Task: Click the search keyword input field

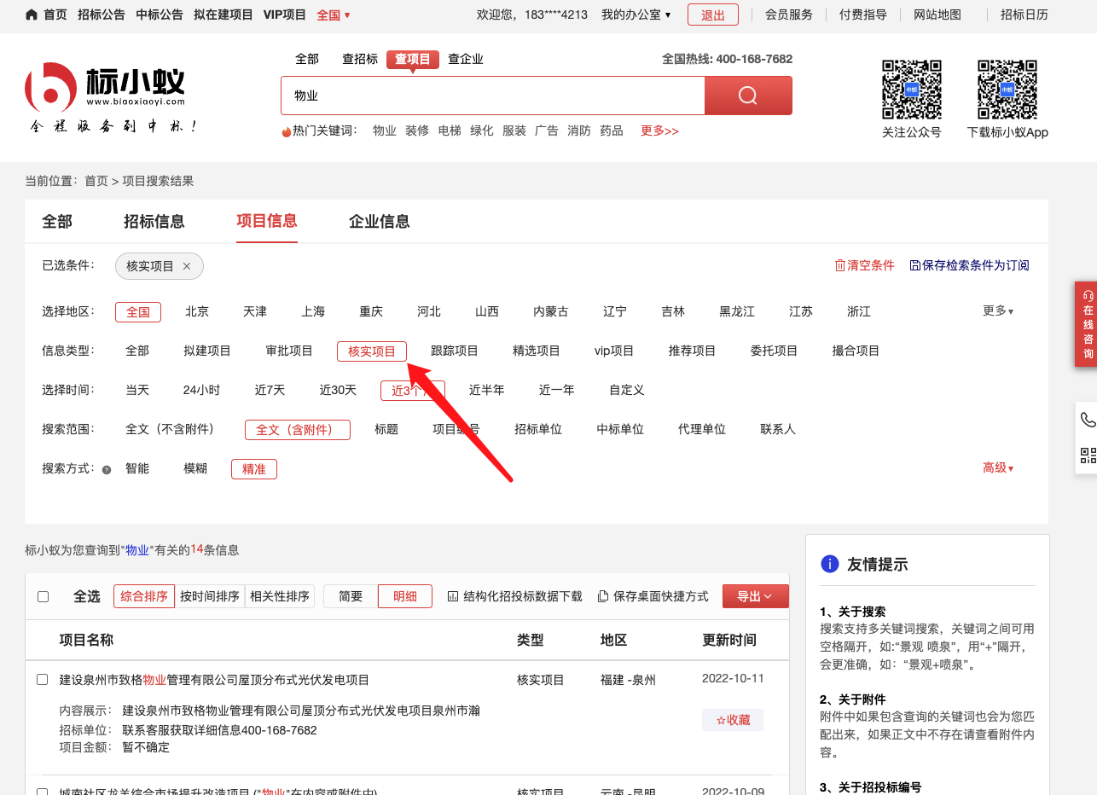Action: point(492,96)
